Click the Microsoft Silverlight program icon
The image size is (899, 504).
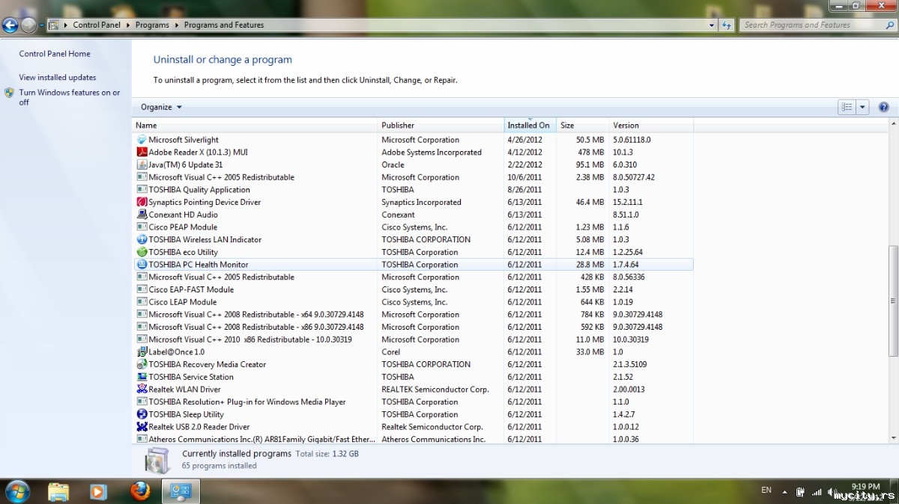tap(142, 140)
